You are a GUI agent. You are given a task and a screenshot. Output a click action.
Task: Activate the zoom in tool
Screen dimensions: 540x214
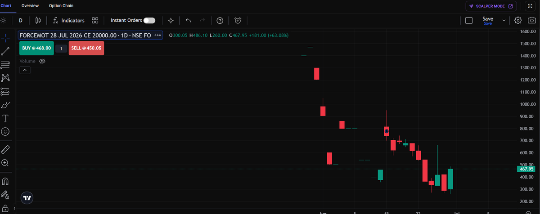click(x=5, y=163)
